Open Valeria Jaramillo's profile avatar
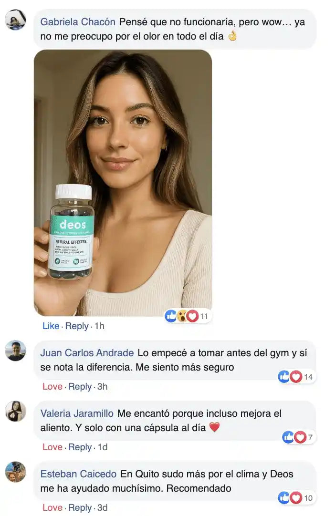The width and height of the screenshot is (335, 516). (15, 411)
